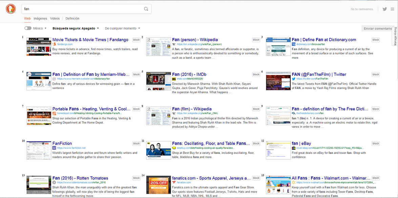Screen dimensions: 398x198
Task: Click the Free Dictionary favicon
Action: tap(294, 114)
